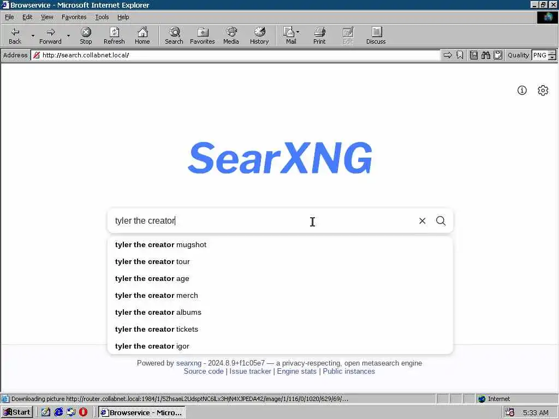Click the Show Desktop quick launch icon
The image size is (559, 419).
(x=71, y=412)
